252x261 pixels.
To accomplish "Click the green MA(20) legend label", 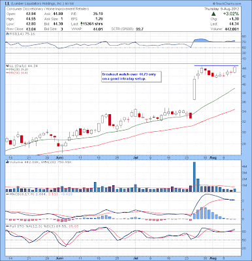I will [18, 69].
